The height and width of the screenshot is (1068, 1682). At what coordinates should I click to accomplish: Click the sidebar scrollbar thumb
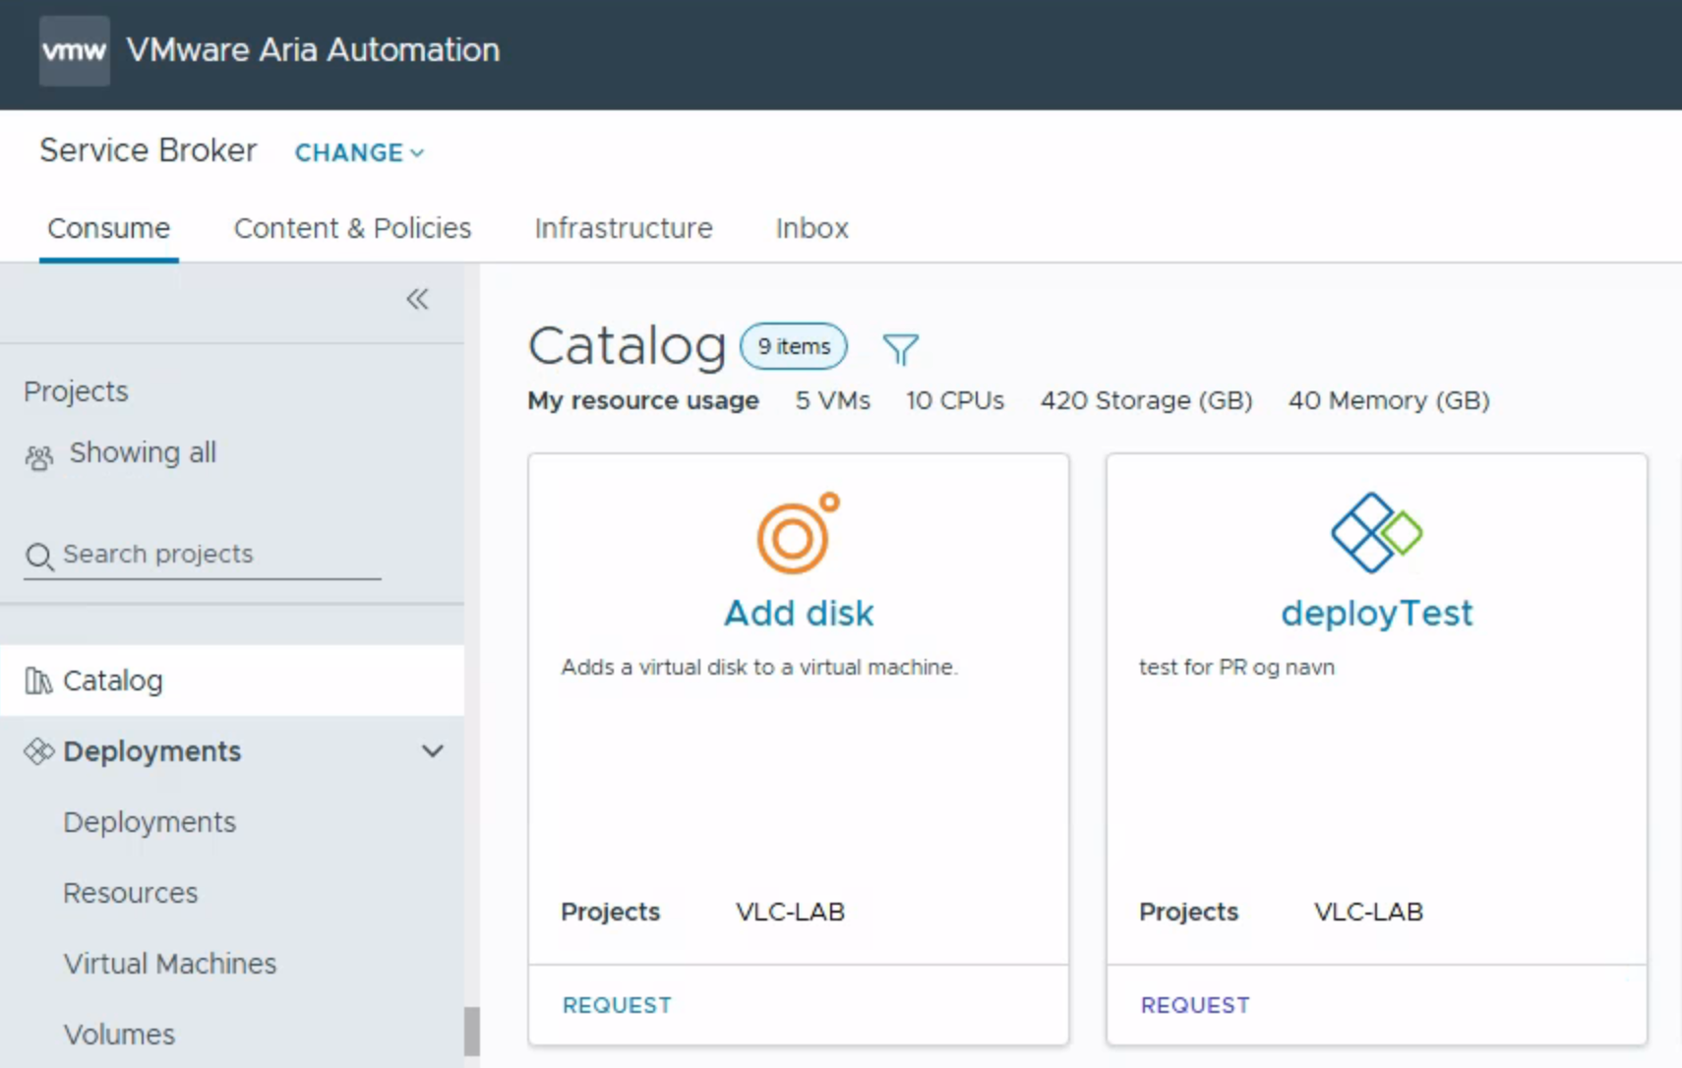click(x=472, y=1031)
